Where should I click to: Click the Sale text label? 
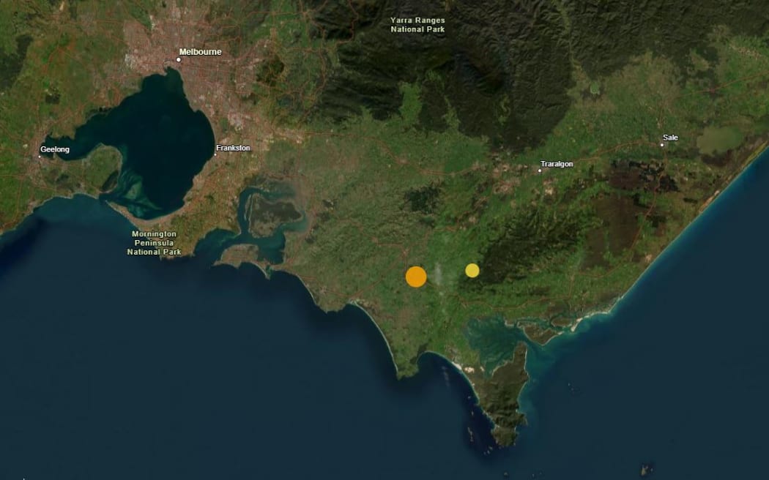pyautogui.click(x=670, y=138)
